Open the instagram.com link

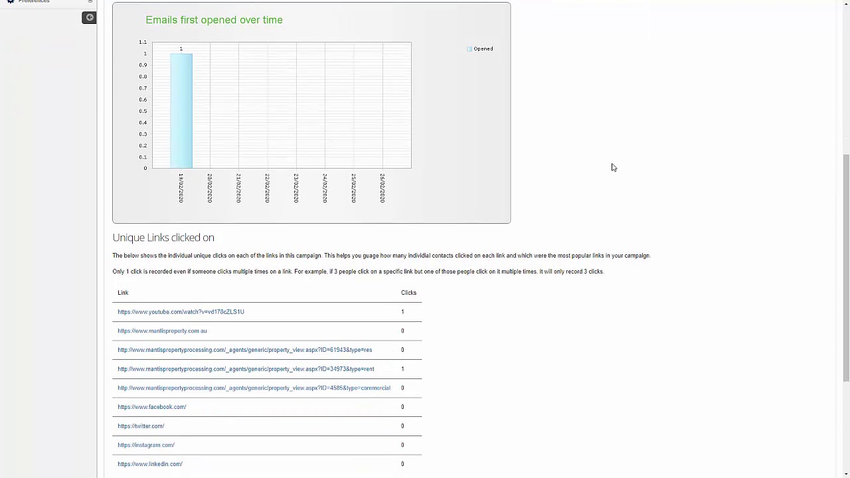point(146,445)
